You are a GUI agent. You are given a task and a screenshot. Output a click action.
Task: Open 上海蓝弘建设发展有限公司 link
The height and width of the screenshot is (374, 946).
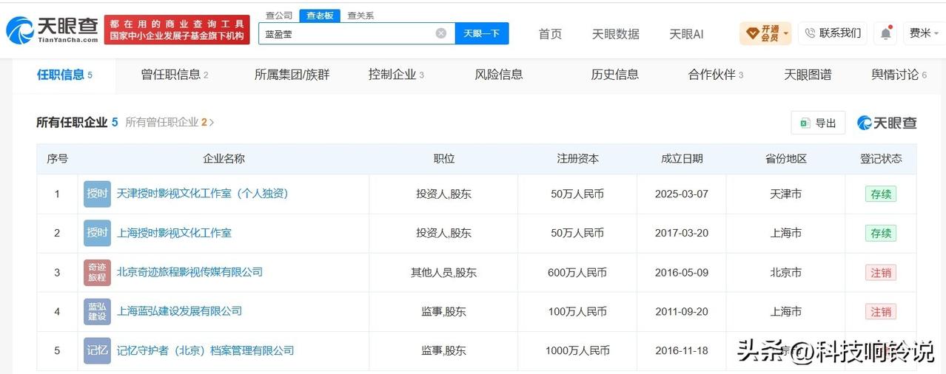[179, 311]
